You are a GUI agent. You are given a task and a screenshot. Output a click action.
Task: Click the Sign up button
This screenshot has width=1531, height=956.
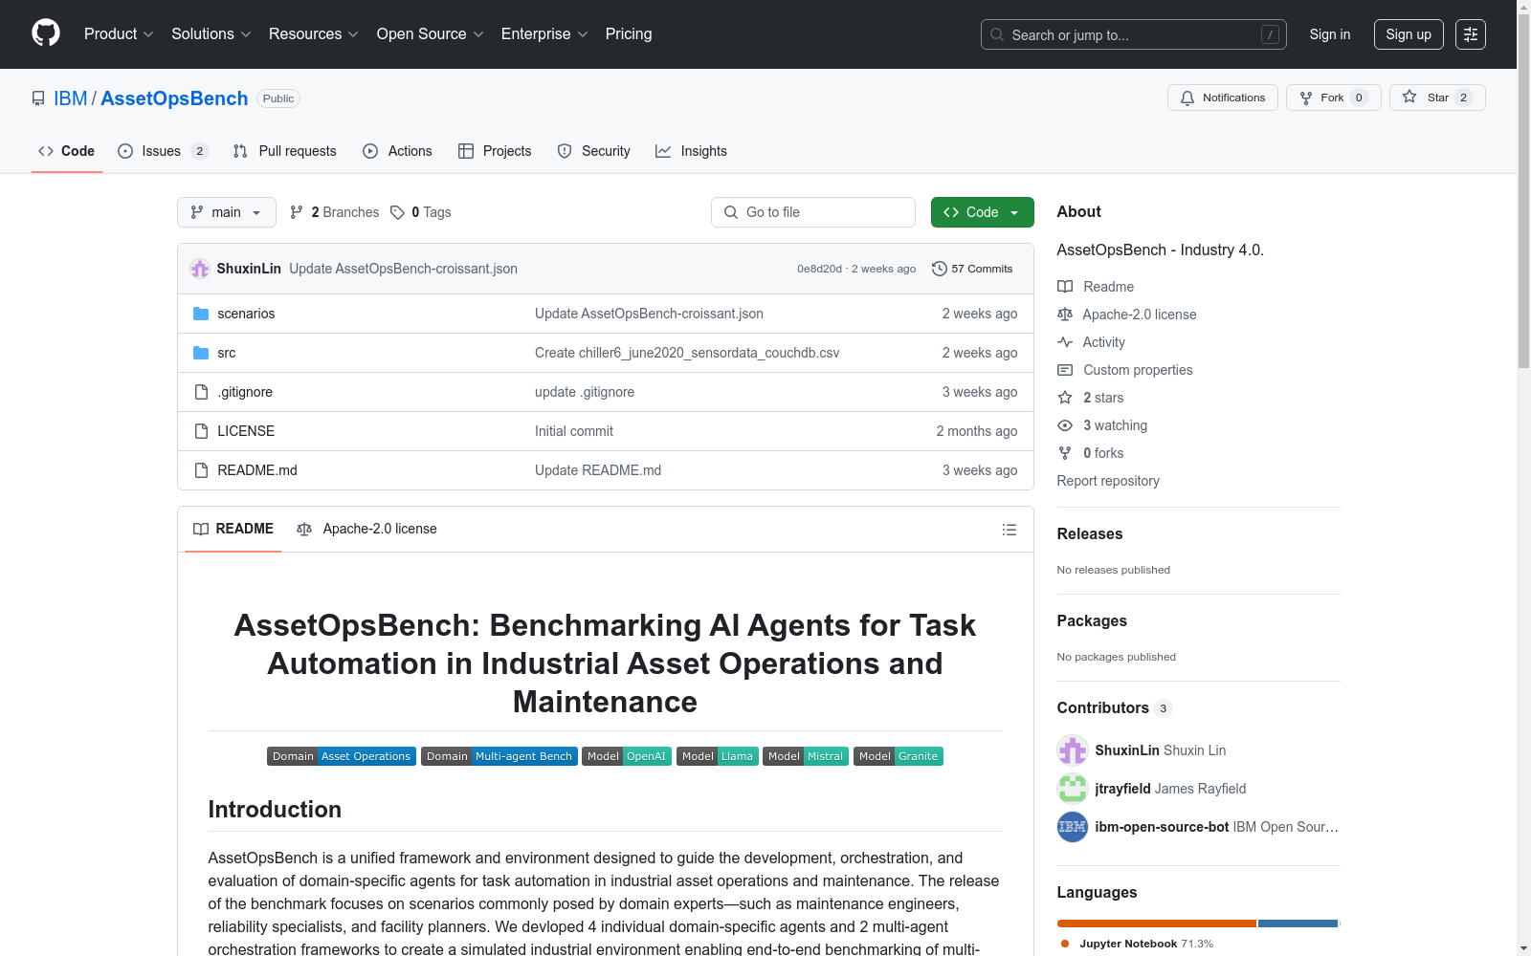[1409, 34]
